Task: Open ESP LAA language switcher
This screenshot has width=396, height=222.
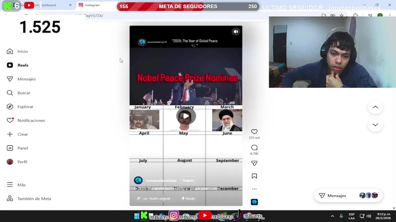Action: tap(352, 216)
